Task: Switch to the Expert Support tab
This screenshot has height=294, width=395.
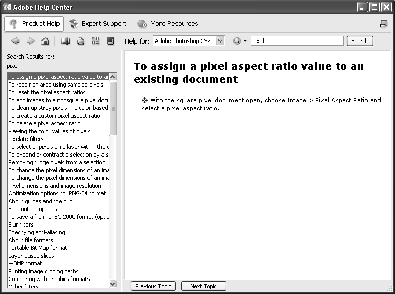Action: (x=98, y=24)
